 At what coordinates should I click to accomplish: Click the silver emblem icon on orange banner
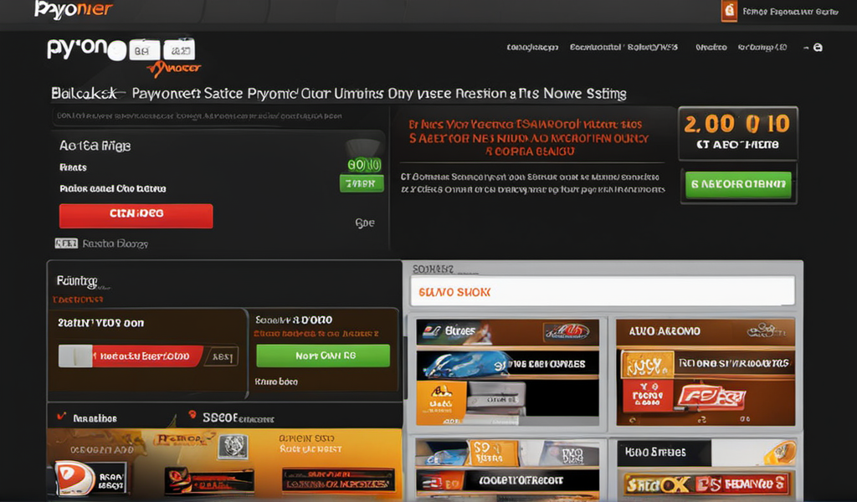232,446
